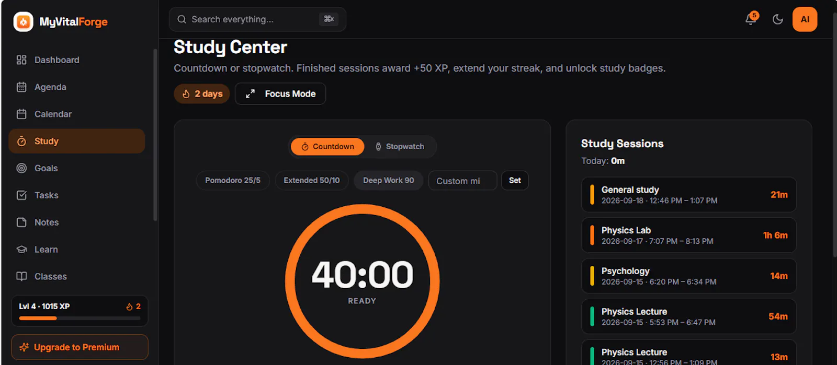837x365 pixels.
Task: Click the 1h 6m duration value
Action: click(775, 236)
